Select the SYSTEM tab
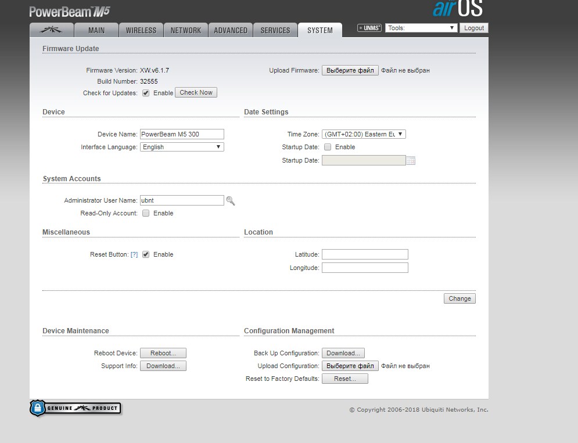This screenshot has width=578, height=443. point(320,30)
